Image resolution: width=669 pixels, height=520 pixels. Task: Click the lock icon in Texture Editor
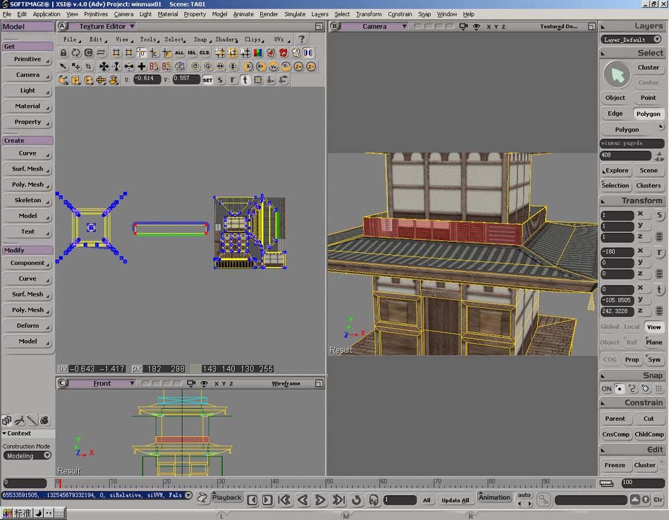[x=63, y=52]
